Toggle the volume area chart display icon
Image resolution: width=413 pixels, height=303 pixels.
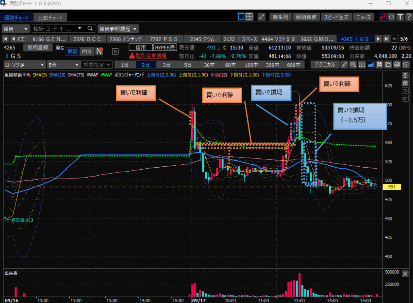pos(371,64)
